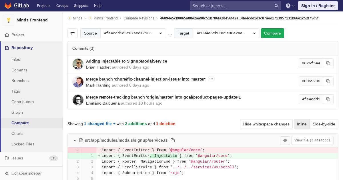Open commit SHA 4fe4cdd1

coord(311,99)
